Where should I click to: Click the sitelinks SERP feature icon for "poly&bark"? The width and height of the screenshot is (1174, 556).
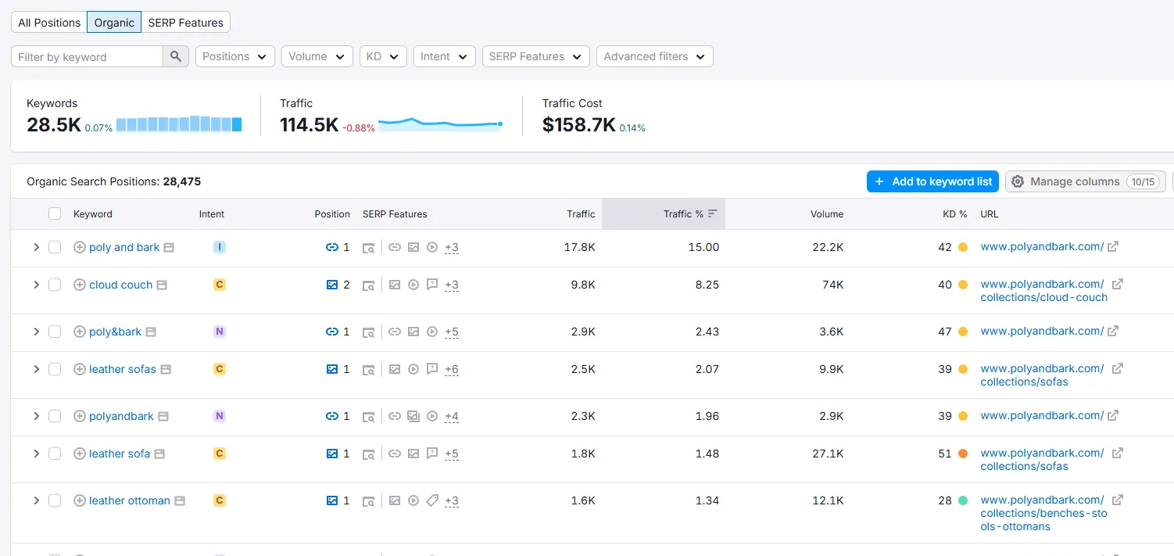pyautogui.click(x=395, y=332)
